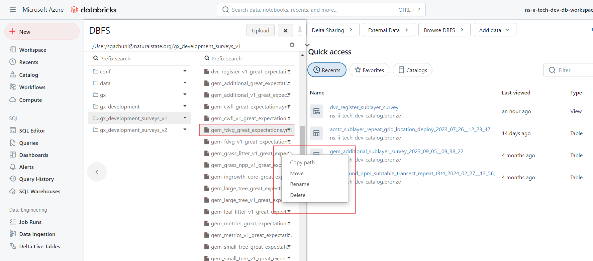Open Compute page

click(30, 100)
